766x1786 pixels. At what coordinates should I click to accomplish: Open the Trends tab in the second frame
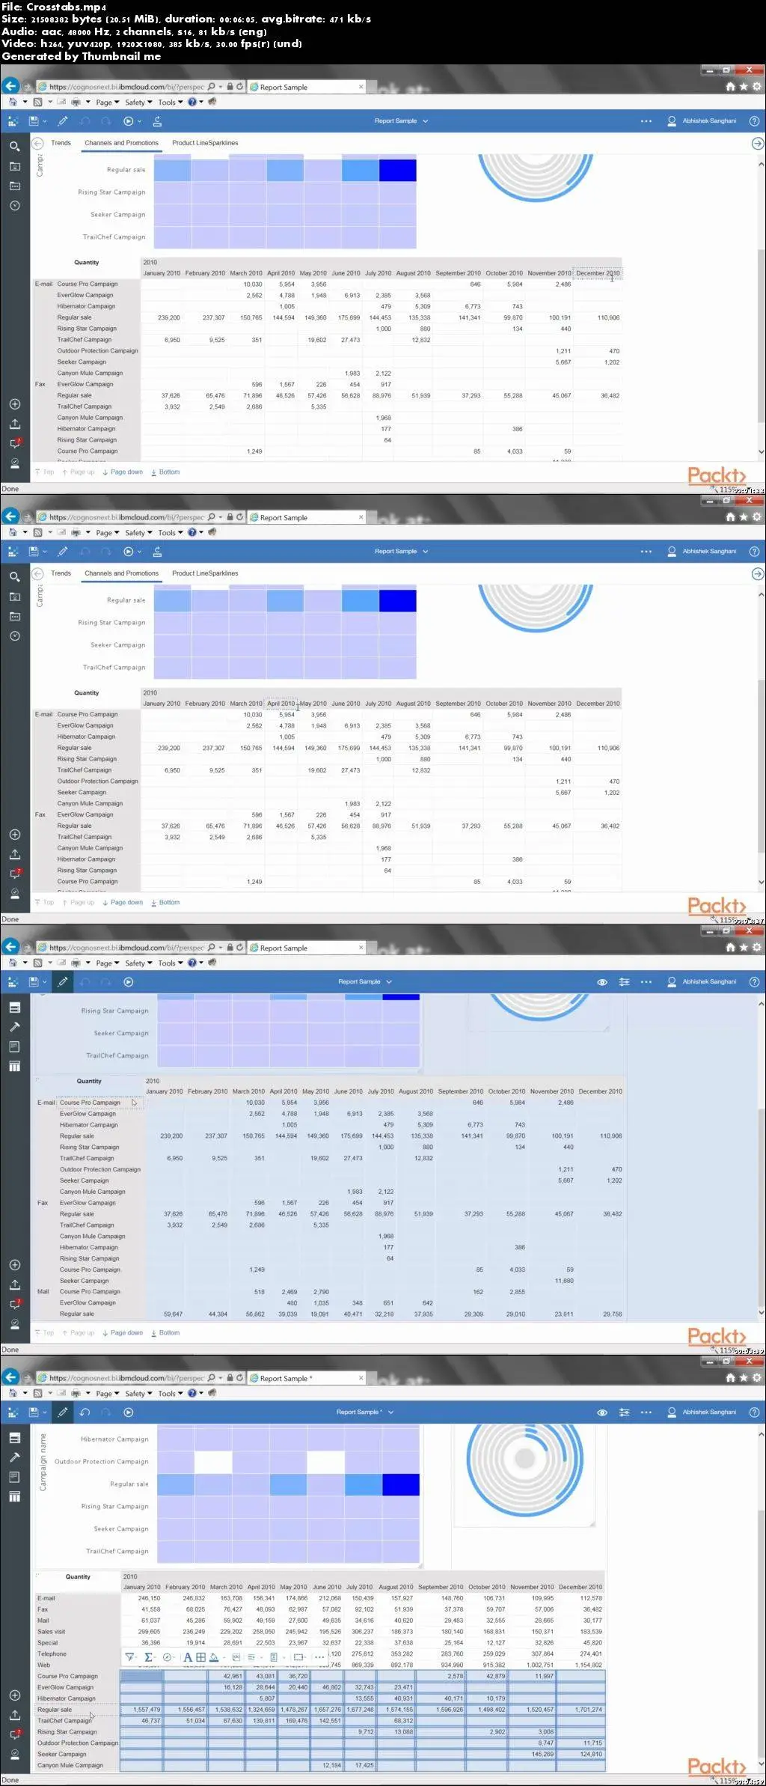[61, 573]
